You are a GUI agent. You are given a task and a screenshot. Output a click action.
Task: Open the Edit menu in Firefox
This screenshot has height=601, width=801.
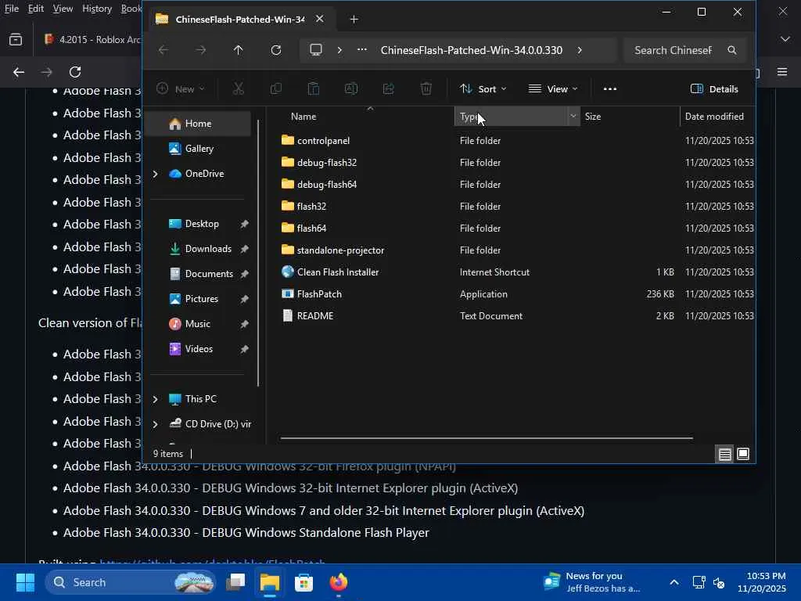tap(35, 9)
